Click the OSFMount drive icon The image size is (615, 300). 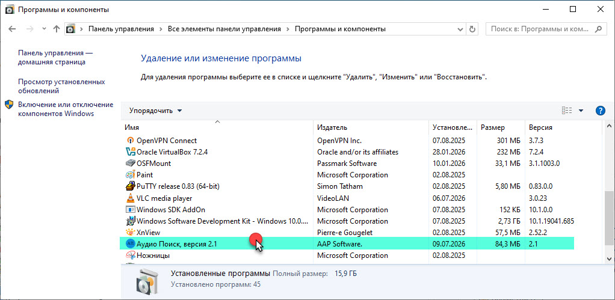coord(130,164)
